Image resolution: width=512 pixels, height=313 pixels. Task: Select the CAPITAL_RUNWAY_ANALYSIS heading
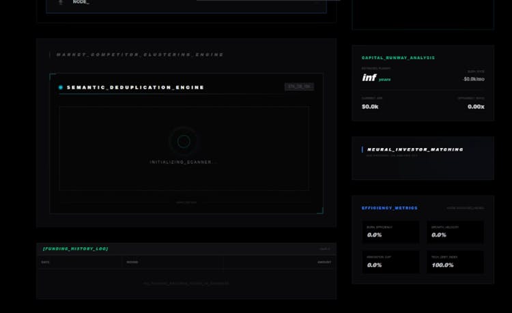398,58
